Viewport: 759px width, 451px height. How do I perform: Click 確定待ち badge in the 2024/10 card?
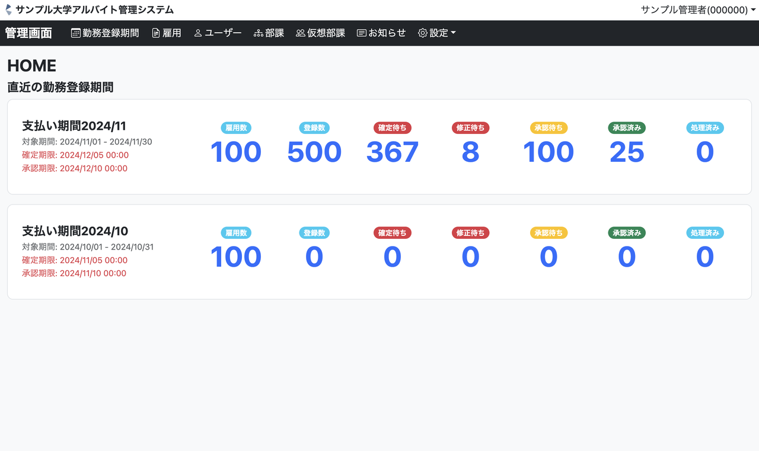pos(393,233)
